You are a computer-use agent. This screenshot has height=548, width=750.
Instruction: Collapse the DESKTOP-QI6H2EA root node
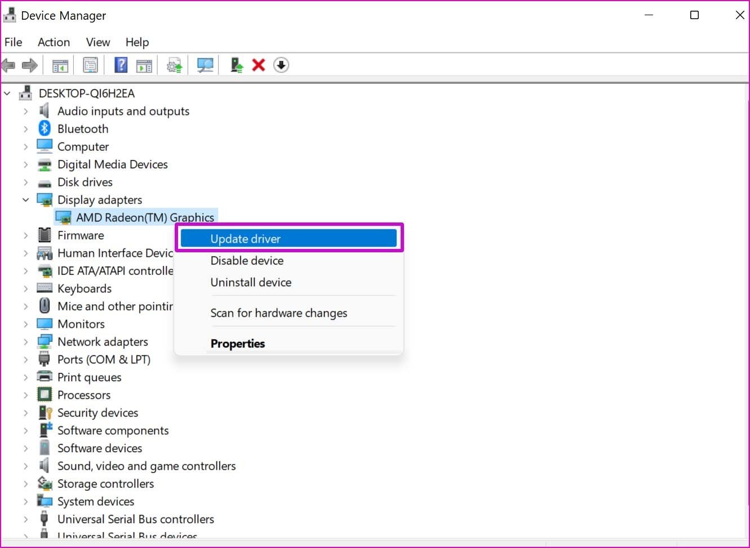point(7,93)
